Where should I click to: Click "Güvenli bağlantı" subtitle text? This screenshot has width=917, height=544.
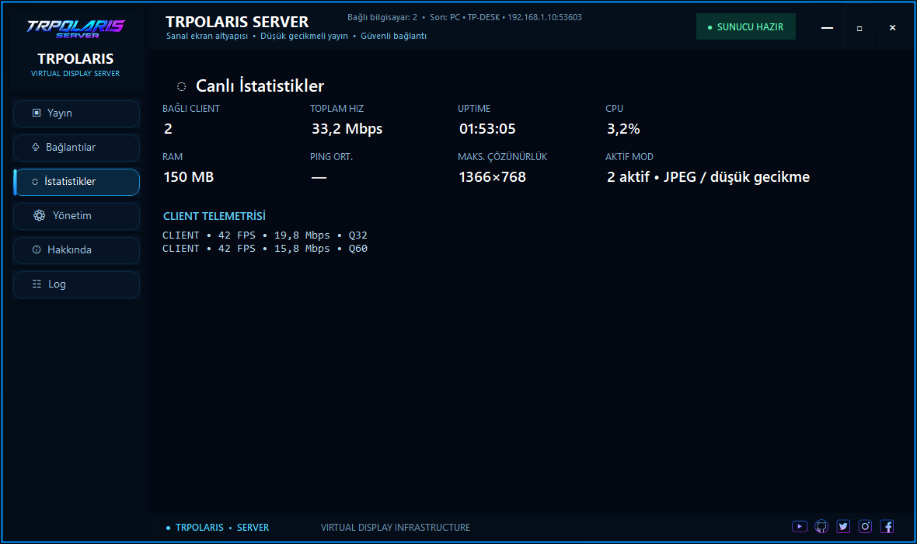pyautogui.click(x=393, y=36)
